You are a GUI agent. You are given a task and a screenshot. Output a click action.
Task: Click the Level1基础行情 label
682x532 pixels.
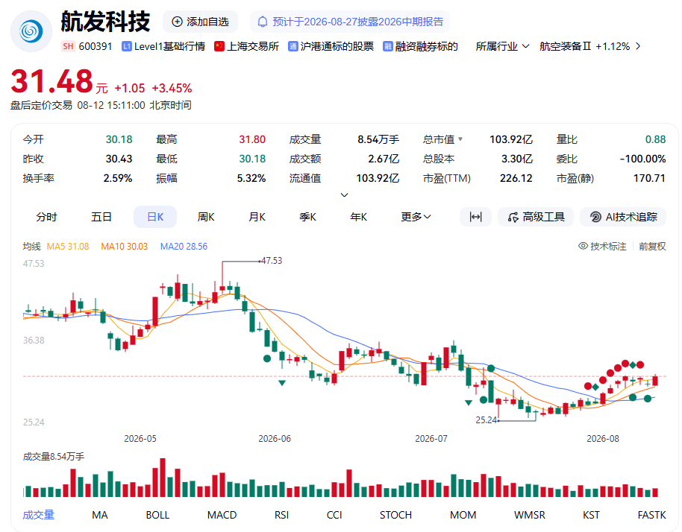pyautogui.click(x=169, y=46)
